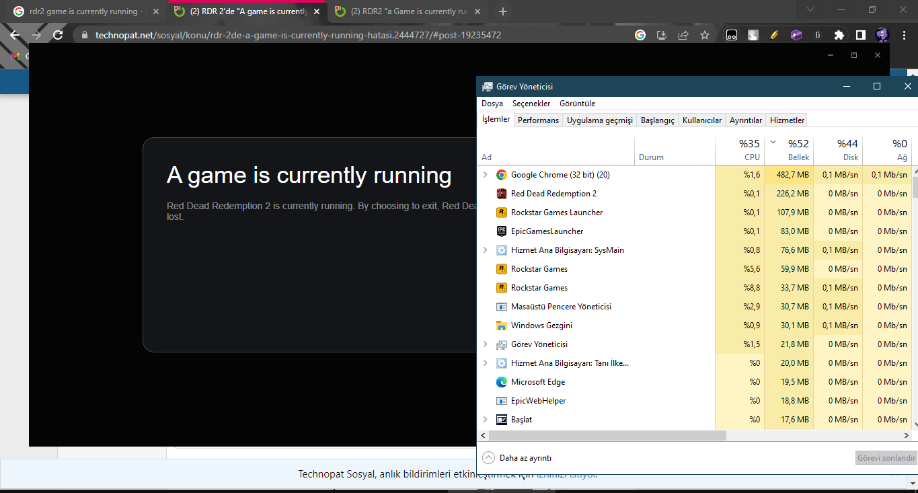
Task: Sort processes by Disk column
Action: [838, 150]
